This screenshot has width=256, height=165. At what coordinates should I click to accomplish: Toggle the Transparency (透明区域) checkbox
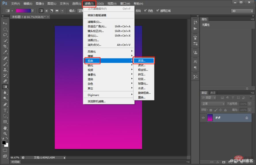(x=157, y=11)
